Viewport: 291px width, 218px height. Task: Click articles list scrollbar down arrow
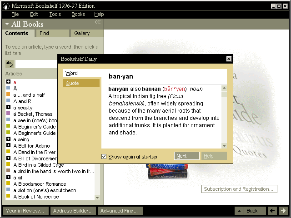[x=97, y=198]
